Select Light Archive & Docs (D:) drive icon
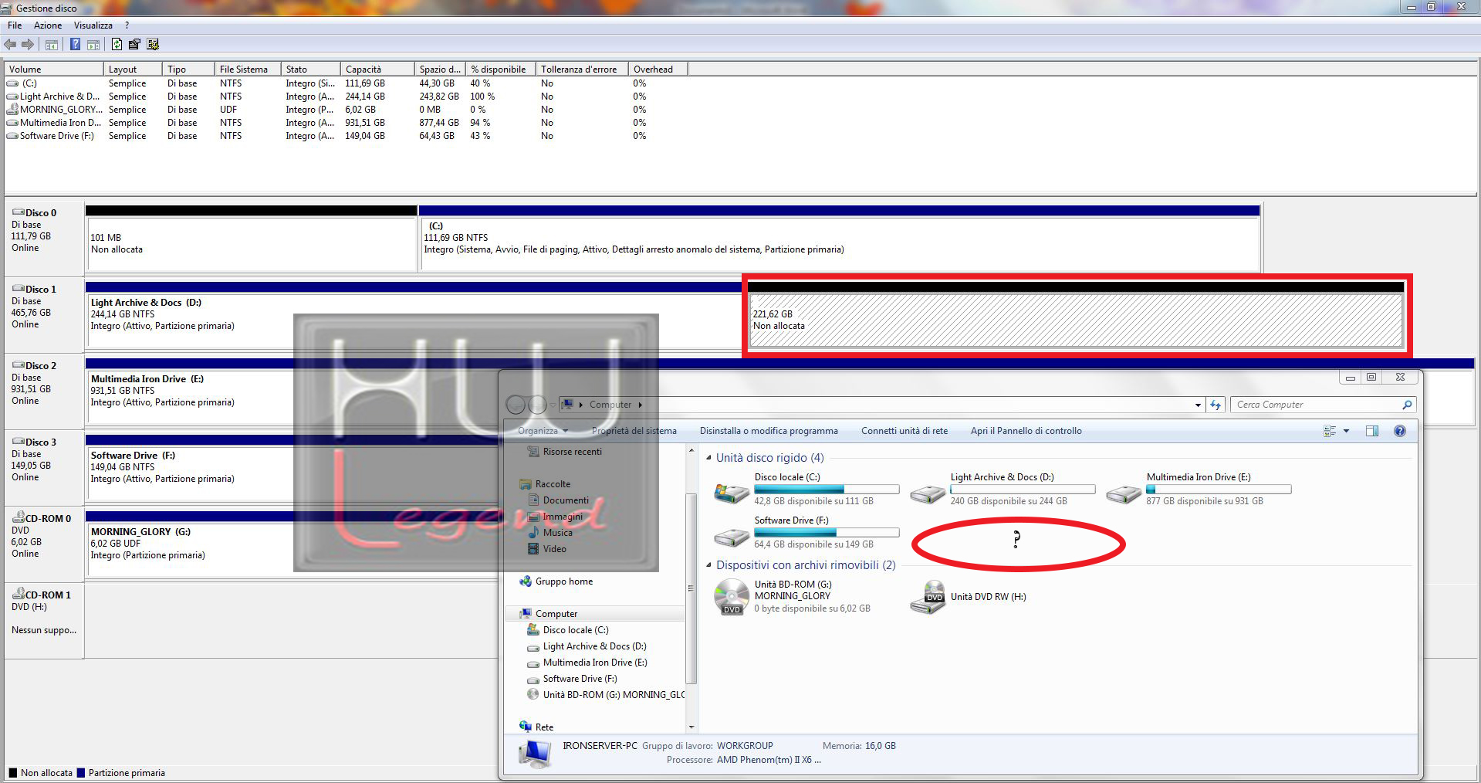Viewport: 1481px width, 783px height. (928, 493)
